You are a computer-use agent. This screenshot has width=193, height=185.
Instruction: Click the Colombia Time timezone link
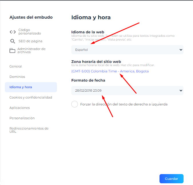110,71
